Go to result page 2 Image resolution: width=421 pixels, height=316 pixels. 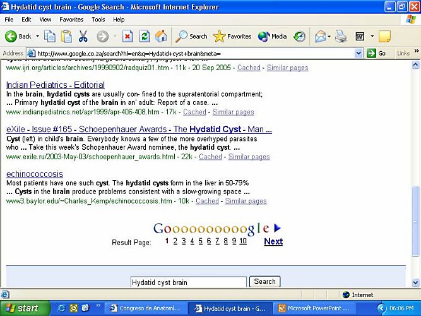pos(175,241)
